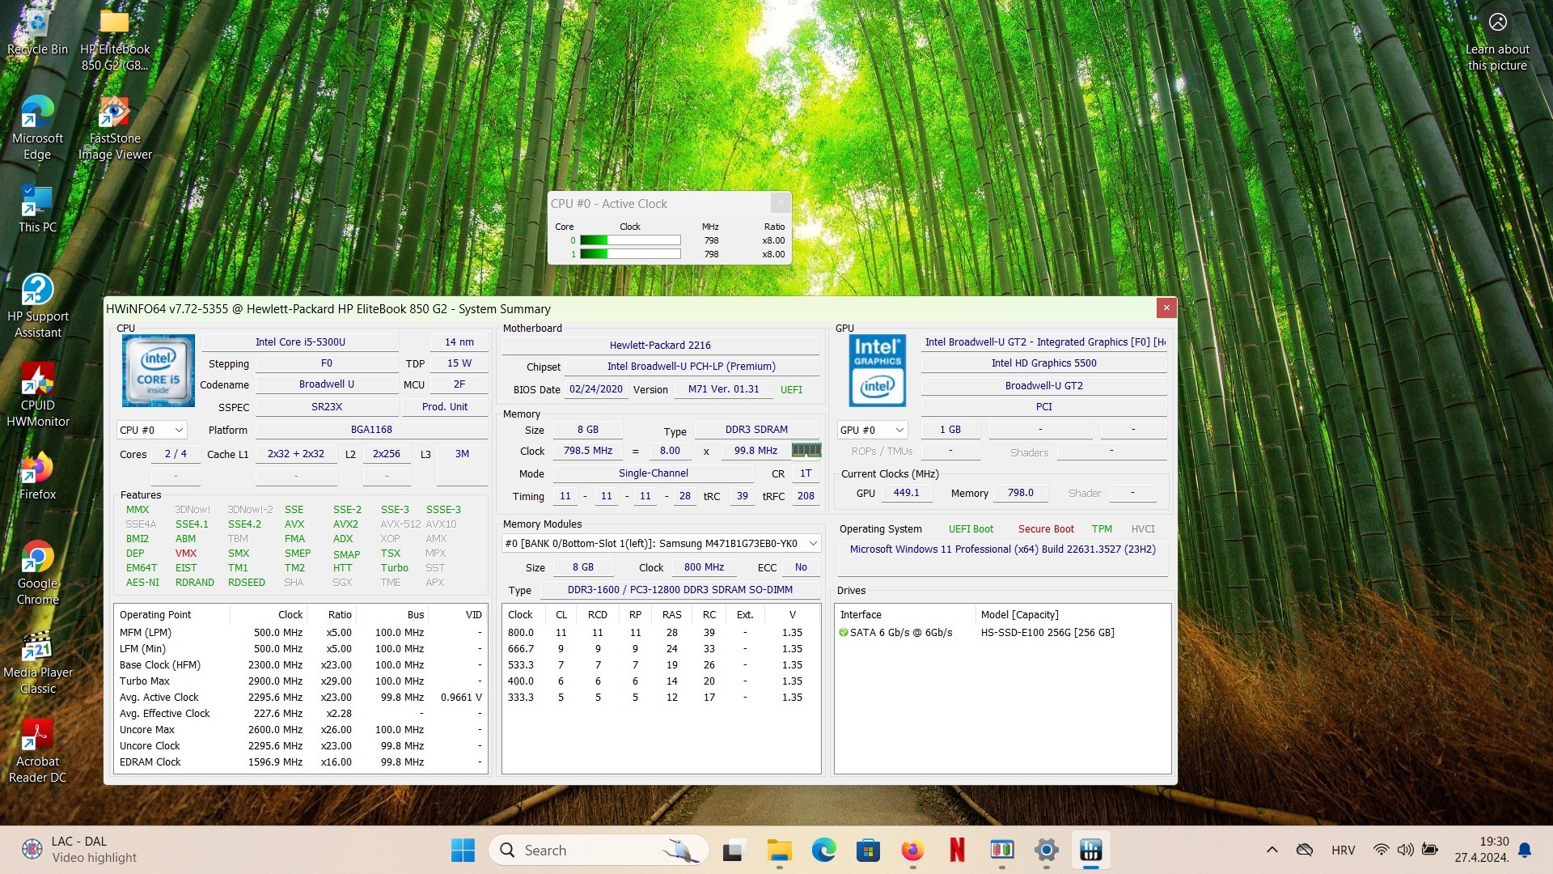
Task: Click core 0 clock bar
Action: (630, 240)
